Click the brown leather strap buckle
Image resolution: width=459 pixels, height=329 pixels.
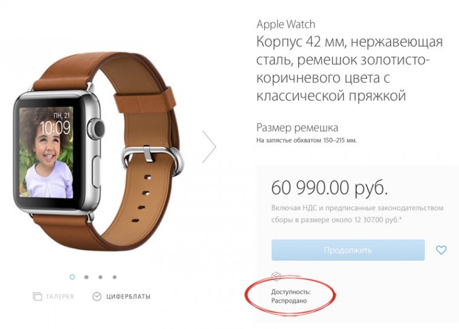point(152,161)
